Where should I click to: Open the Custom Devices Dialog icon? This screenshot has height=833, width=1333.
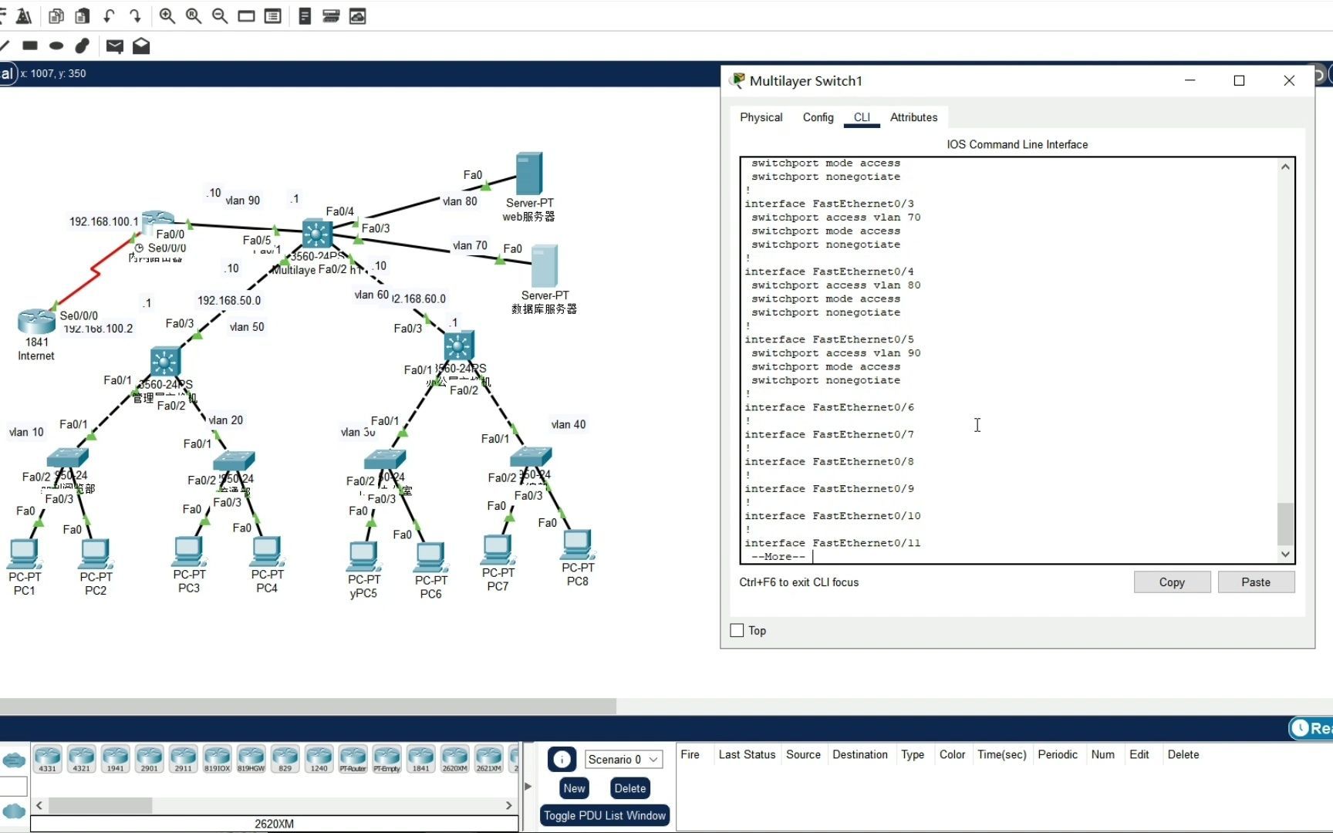click(272, 15)
